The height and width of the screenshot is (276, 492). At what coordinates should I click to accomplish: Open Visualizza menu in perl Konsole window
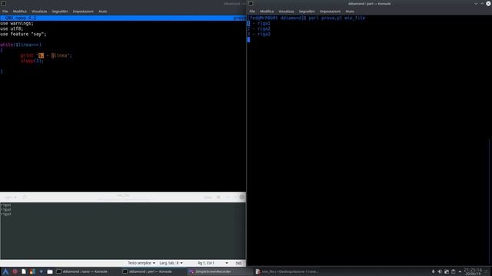286,11
